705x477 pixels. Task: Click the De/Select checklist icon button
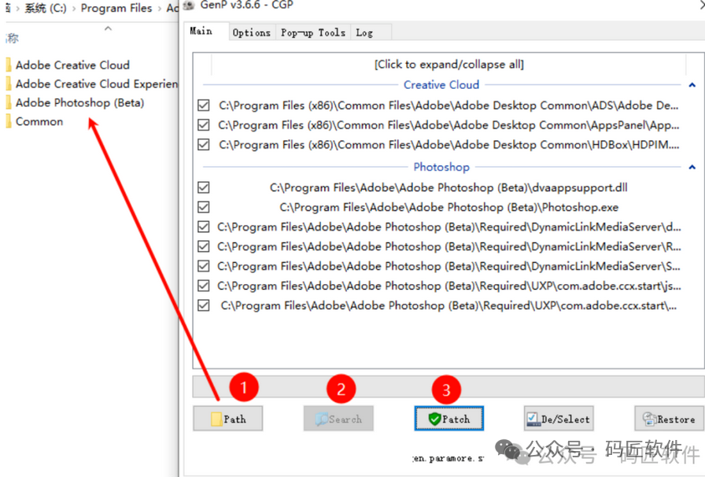coord(558,419)
